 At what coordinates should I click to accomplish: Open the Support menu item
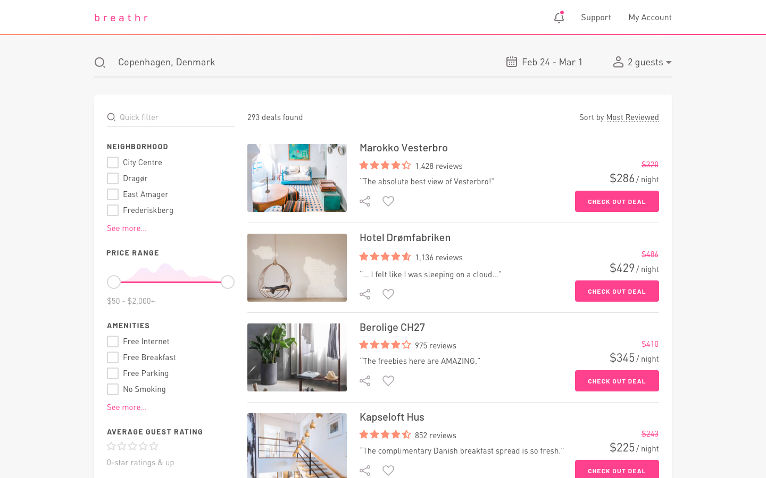(x=596, y=18)
